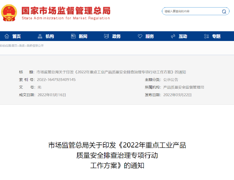Click the national emblem logo
Image resolution: width=234 pixels, height=180 pixels.
9,13
